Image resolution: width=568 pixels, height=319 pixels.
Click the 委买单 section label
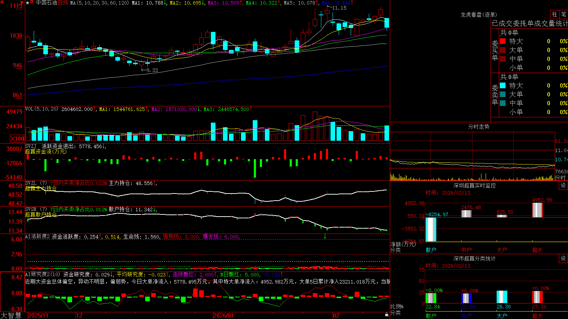[495, 50]
